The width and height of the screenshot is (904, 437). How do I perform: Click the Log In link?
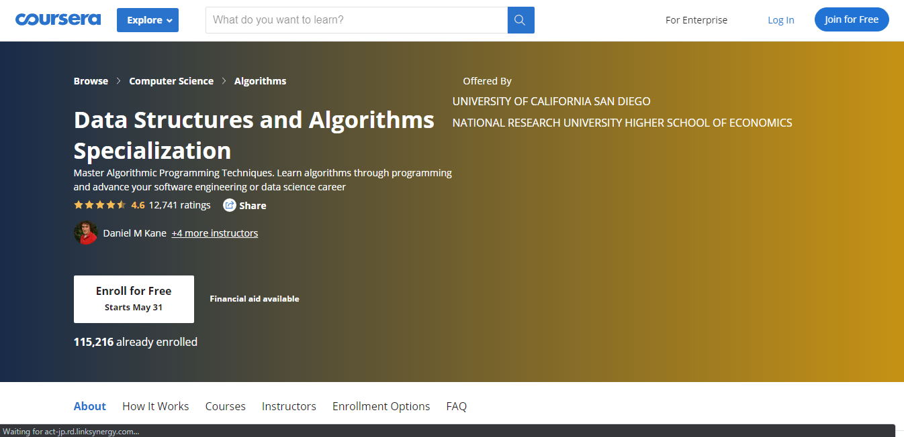[780, 20]
